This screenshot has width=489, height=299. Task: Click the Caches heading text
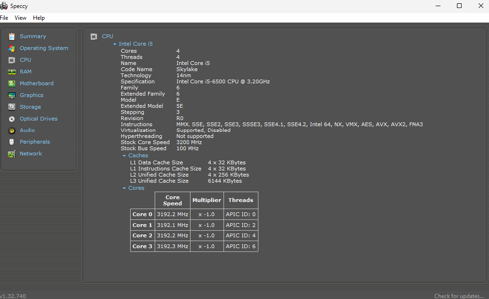point(138,155)
